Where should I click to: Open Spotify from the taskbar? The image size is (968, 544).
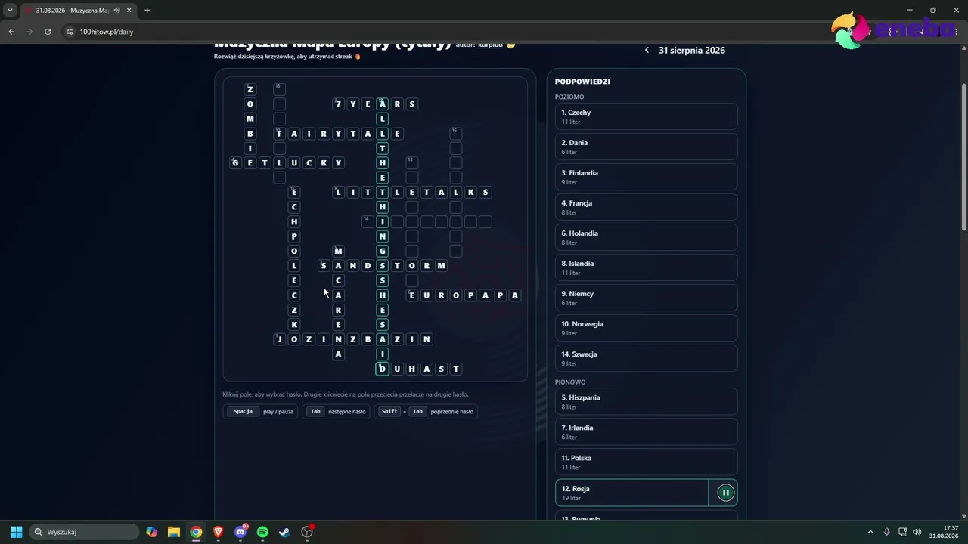pos(262,532)
